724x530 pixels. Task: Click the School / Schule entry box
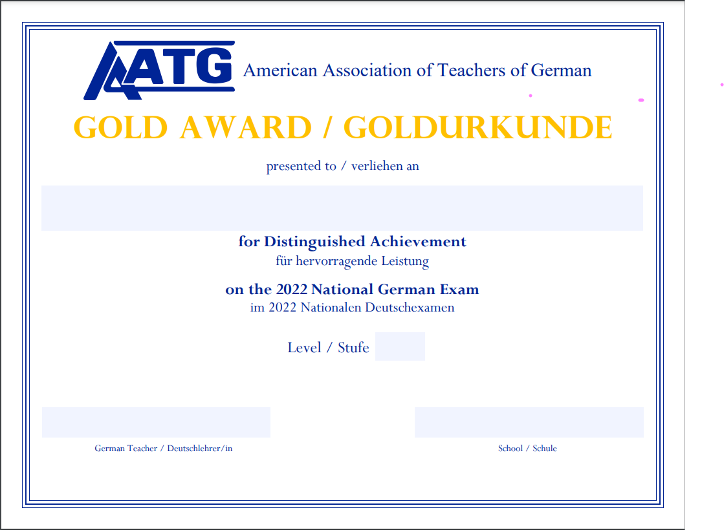(529, 422)
